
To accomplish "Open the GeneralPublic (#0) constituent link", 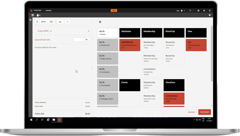I will [x=42, y=40].
